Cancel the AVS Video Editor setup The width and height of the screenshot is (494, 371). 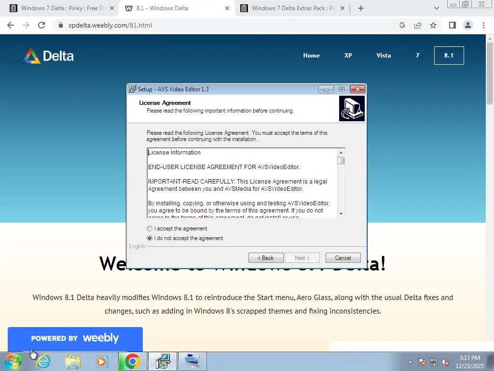(343, 258)
